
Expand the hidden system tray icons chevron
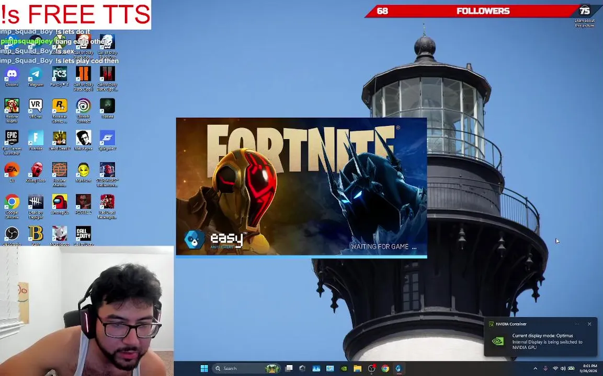[x=535, y=369]
